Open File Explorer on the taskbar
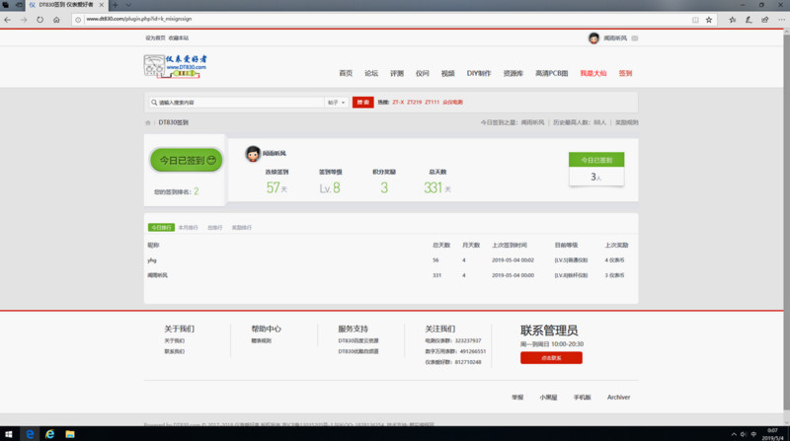The height and width of the screenshot is (441, 790). tap(70, 433)
